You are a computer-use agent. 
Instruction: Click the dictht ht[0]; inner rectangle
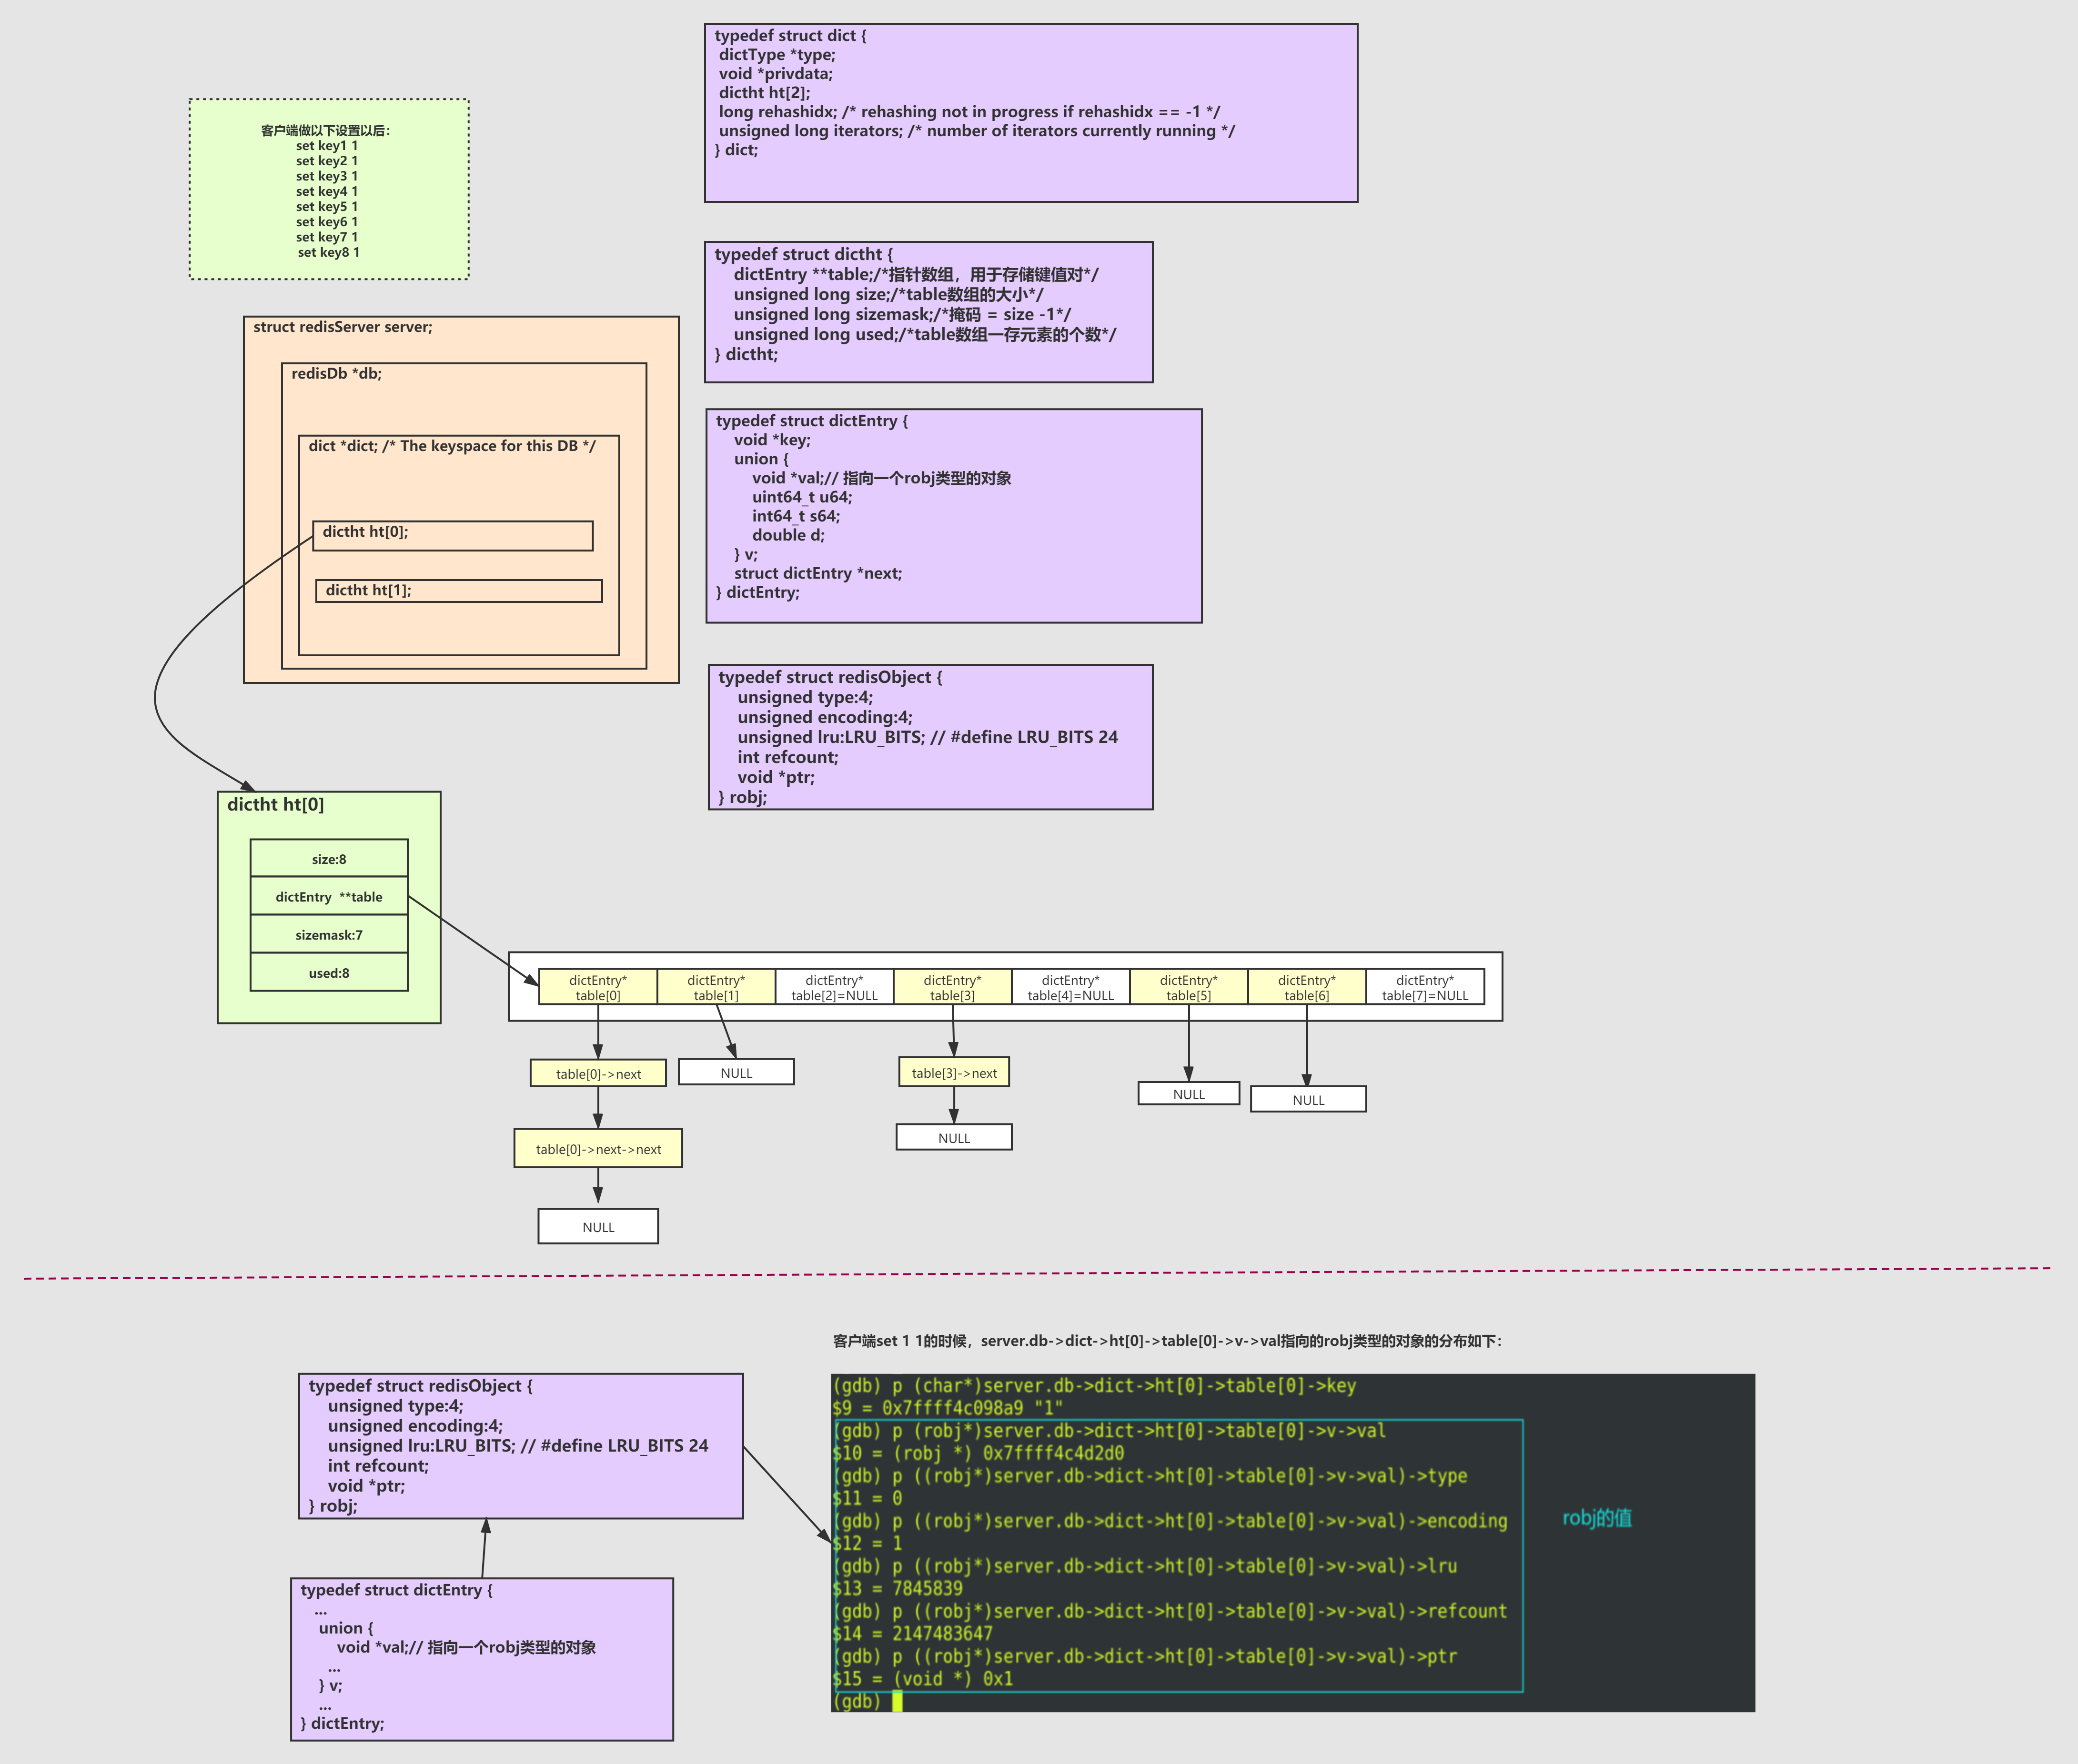pos(452,535)
